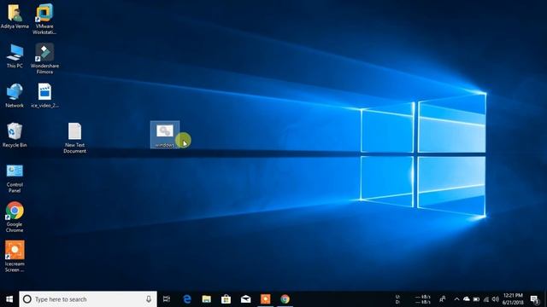The width and height of the screenshot is (547, 307).
Task: Switch to Icecream Screen Recorder on taskbar
Action: tap(266, 299)
